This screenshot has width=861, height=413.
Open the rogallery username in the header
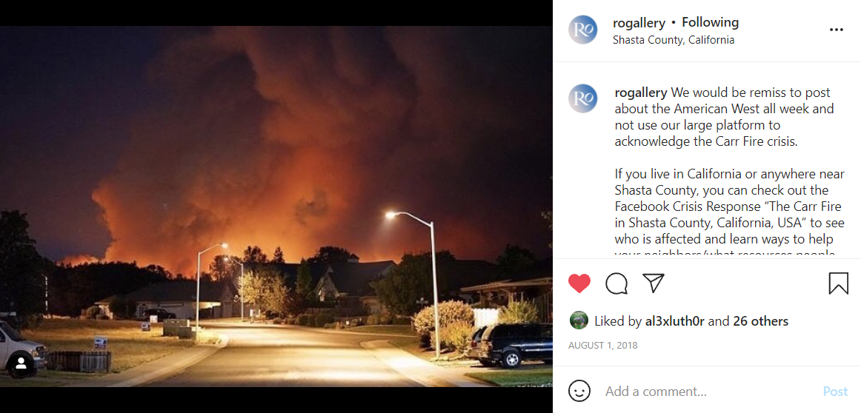(639, 23)
